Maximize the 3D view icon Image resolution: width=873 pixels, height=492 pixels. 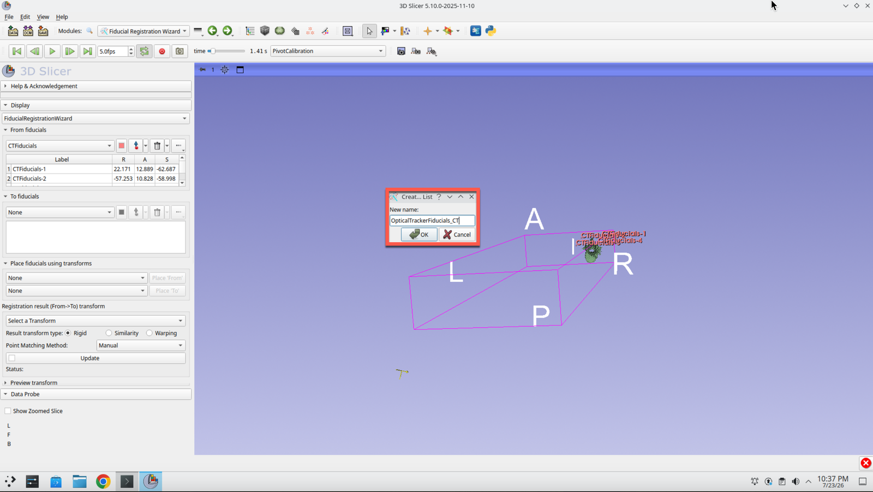(x=240, y=70)
